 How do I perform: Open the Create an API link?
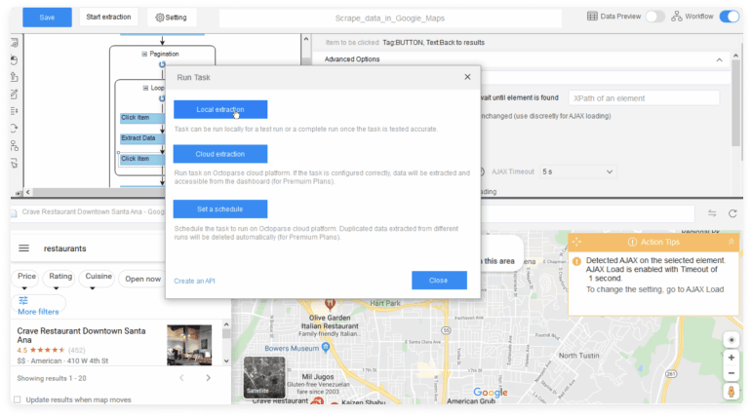[194, 281]
